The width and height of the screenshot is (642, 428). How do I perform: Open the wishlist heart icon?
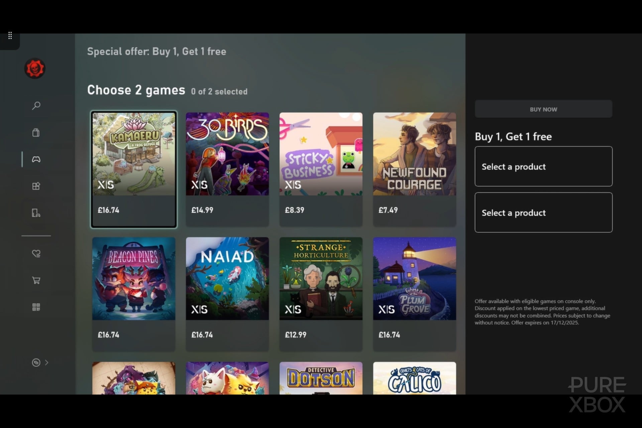tap(36, 253)
